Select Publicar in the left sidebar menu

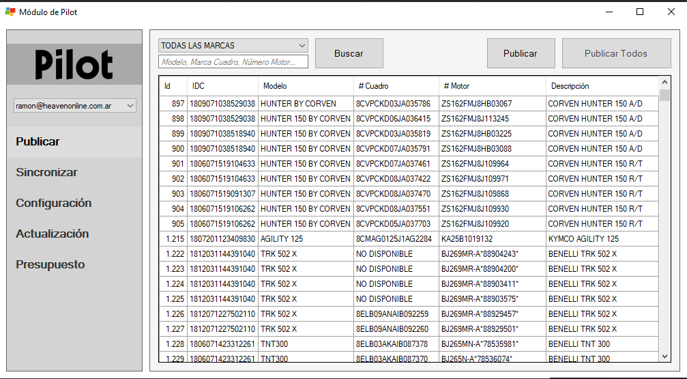point(38,141)
